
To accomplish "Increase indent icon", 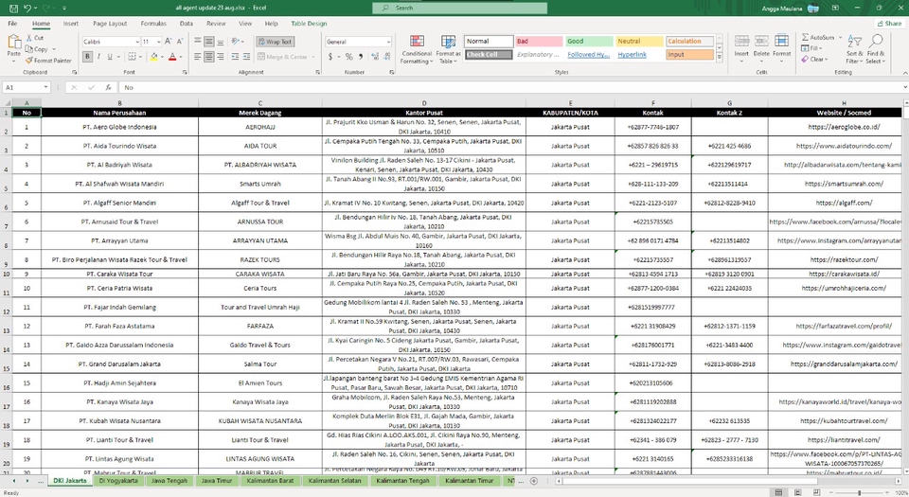I will pos(246,57).
